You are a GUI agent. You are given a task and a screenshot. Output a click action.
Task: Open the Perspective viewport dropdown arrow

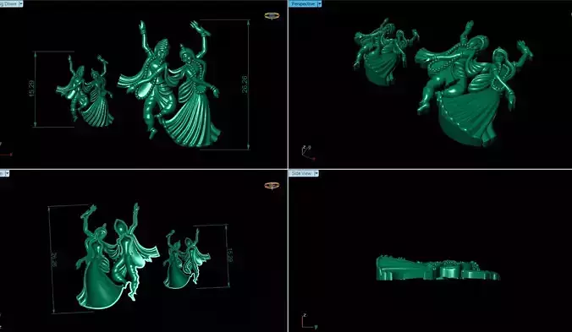(x=320, y=3)
